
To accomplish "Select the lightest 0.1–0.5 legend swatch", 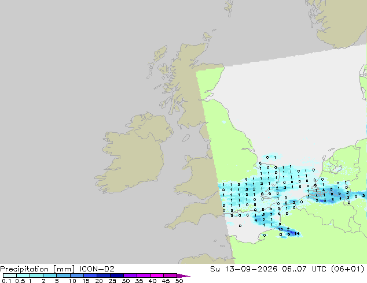I will click(x=10, y=275).
